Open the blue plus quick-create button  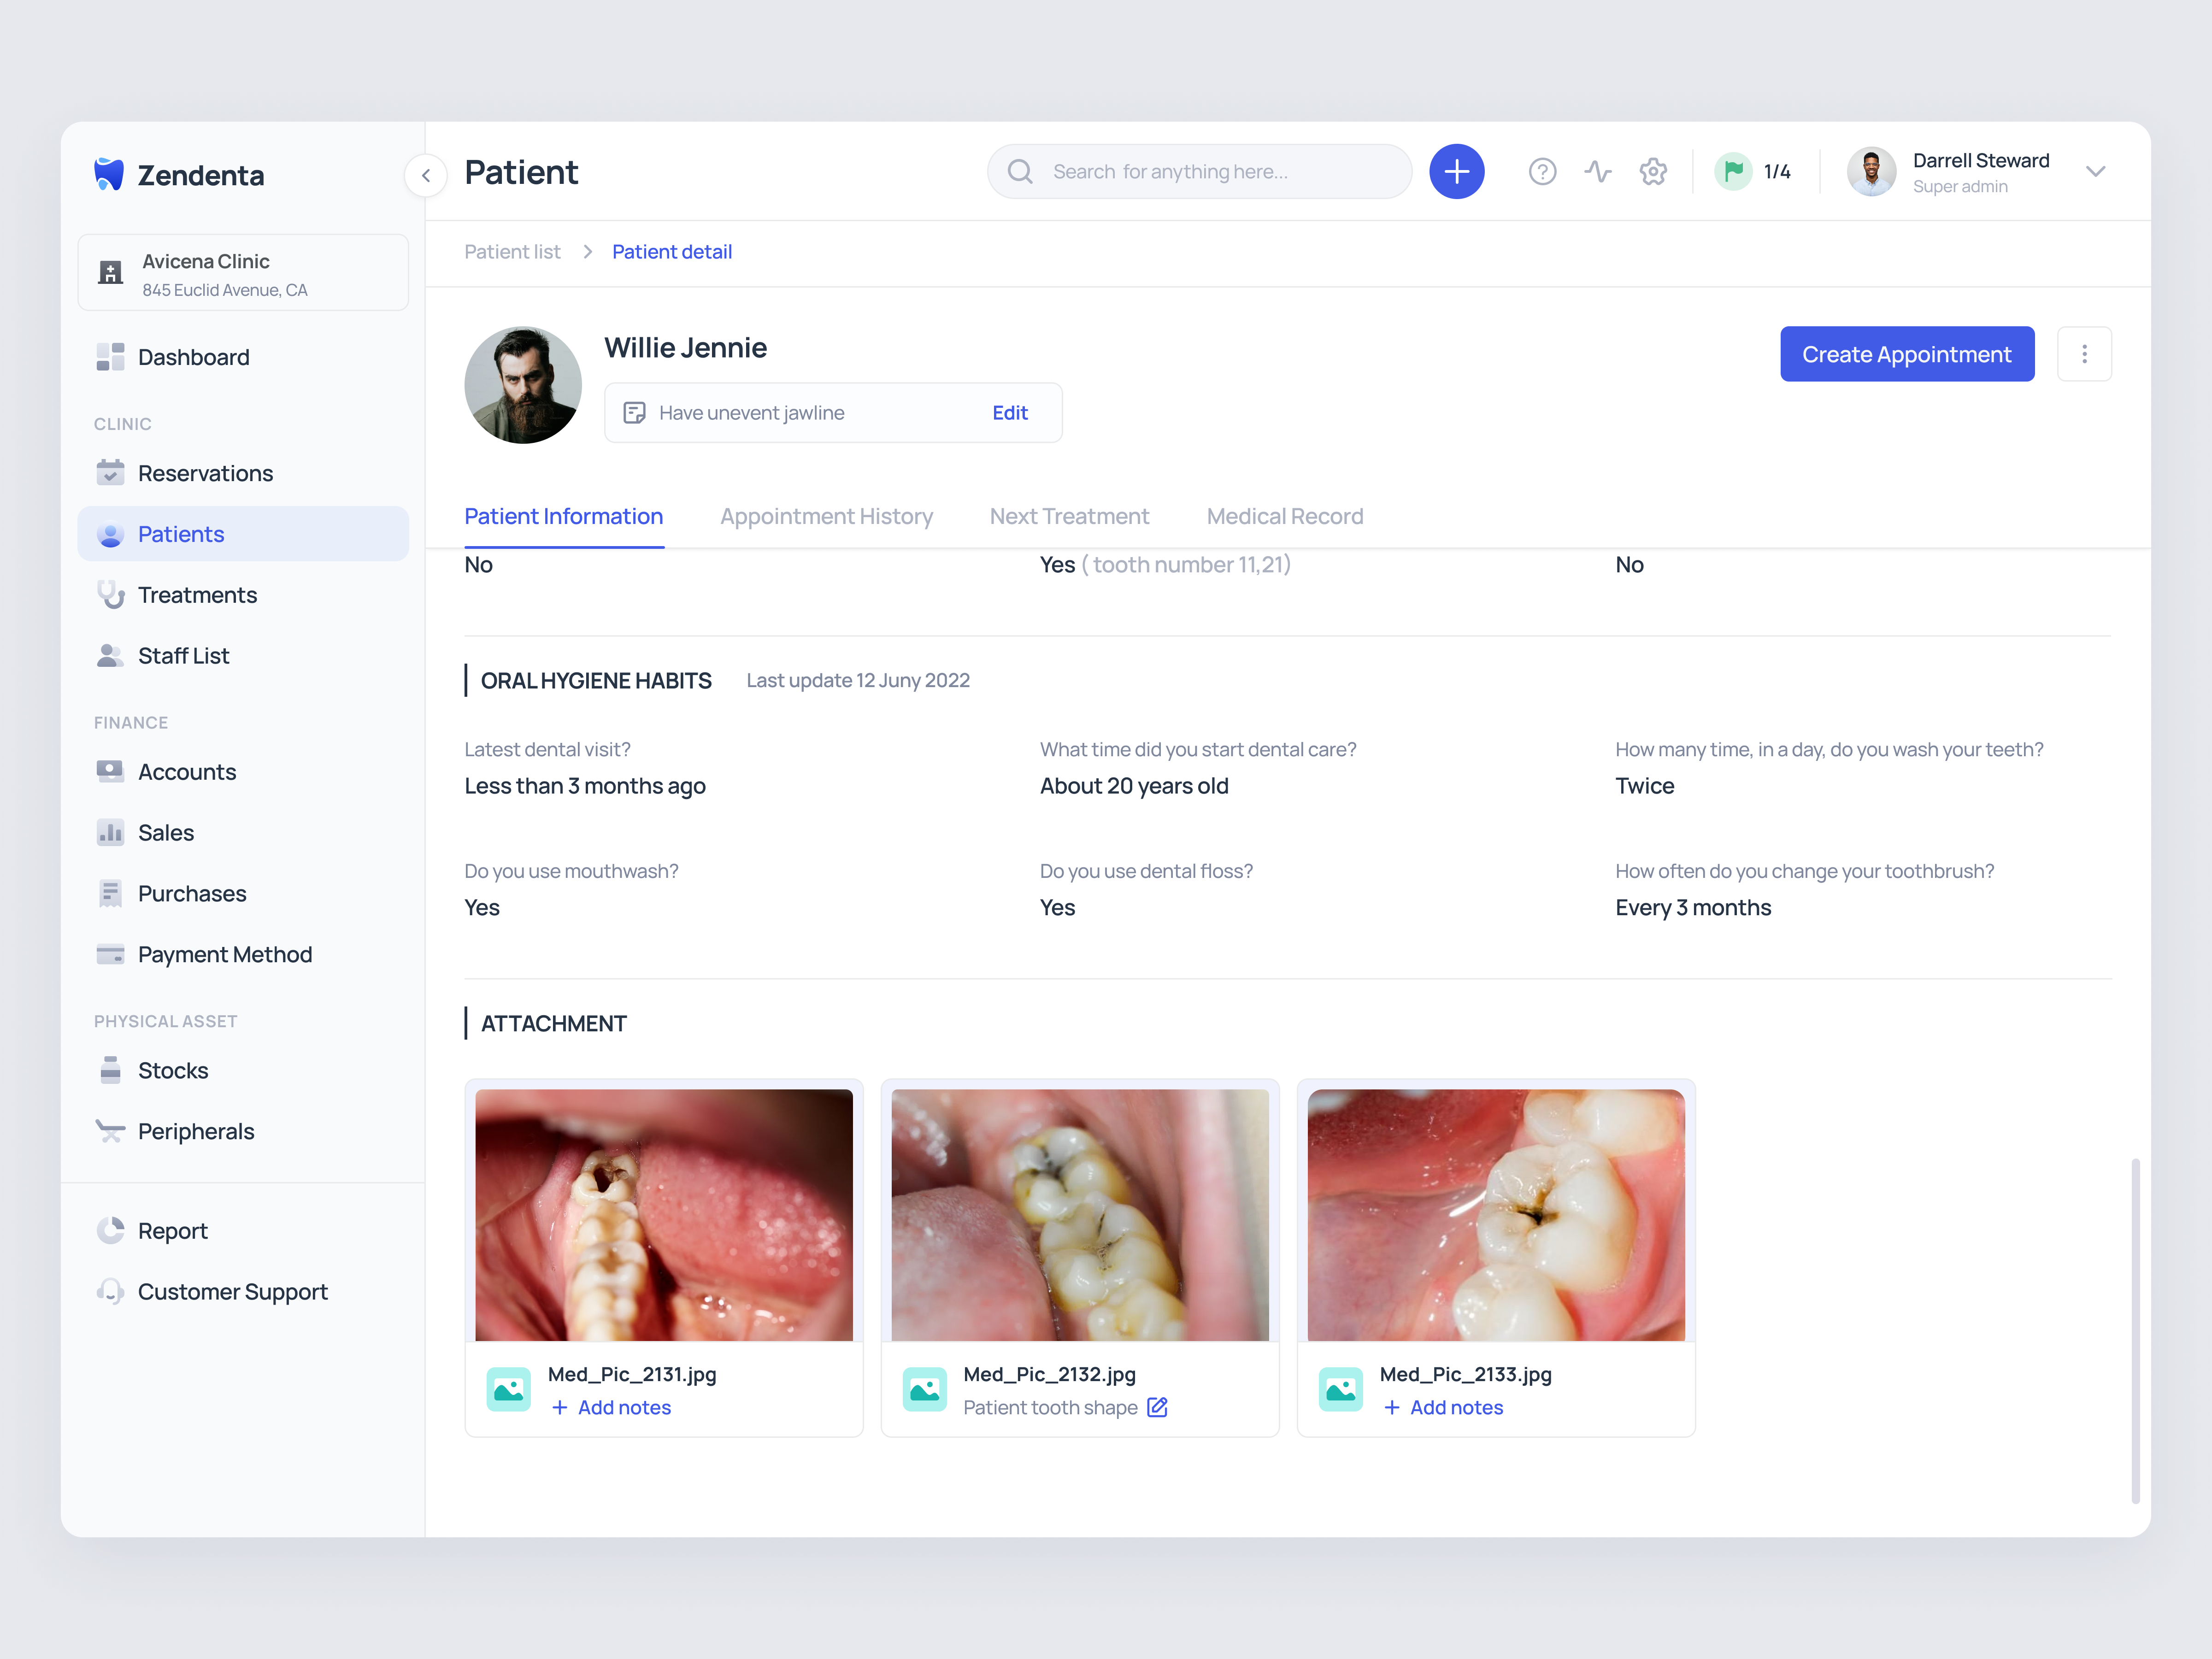pyautogui.click(x=1457, y=171)
